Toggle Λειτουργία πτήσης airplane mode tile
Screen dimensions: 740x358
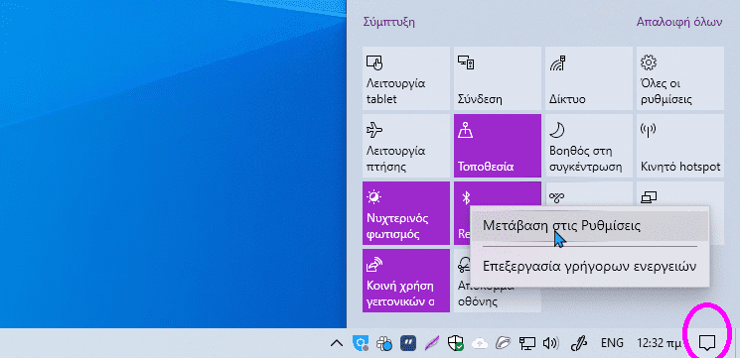pyautogui.click(x=406, y=146)
